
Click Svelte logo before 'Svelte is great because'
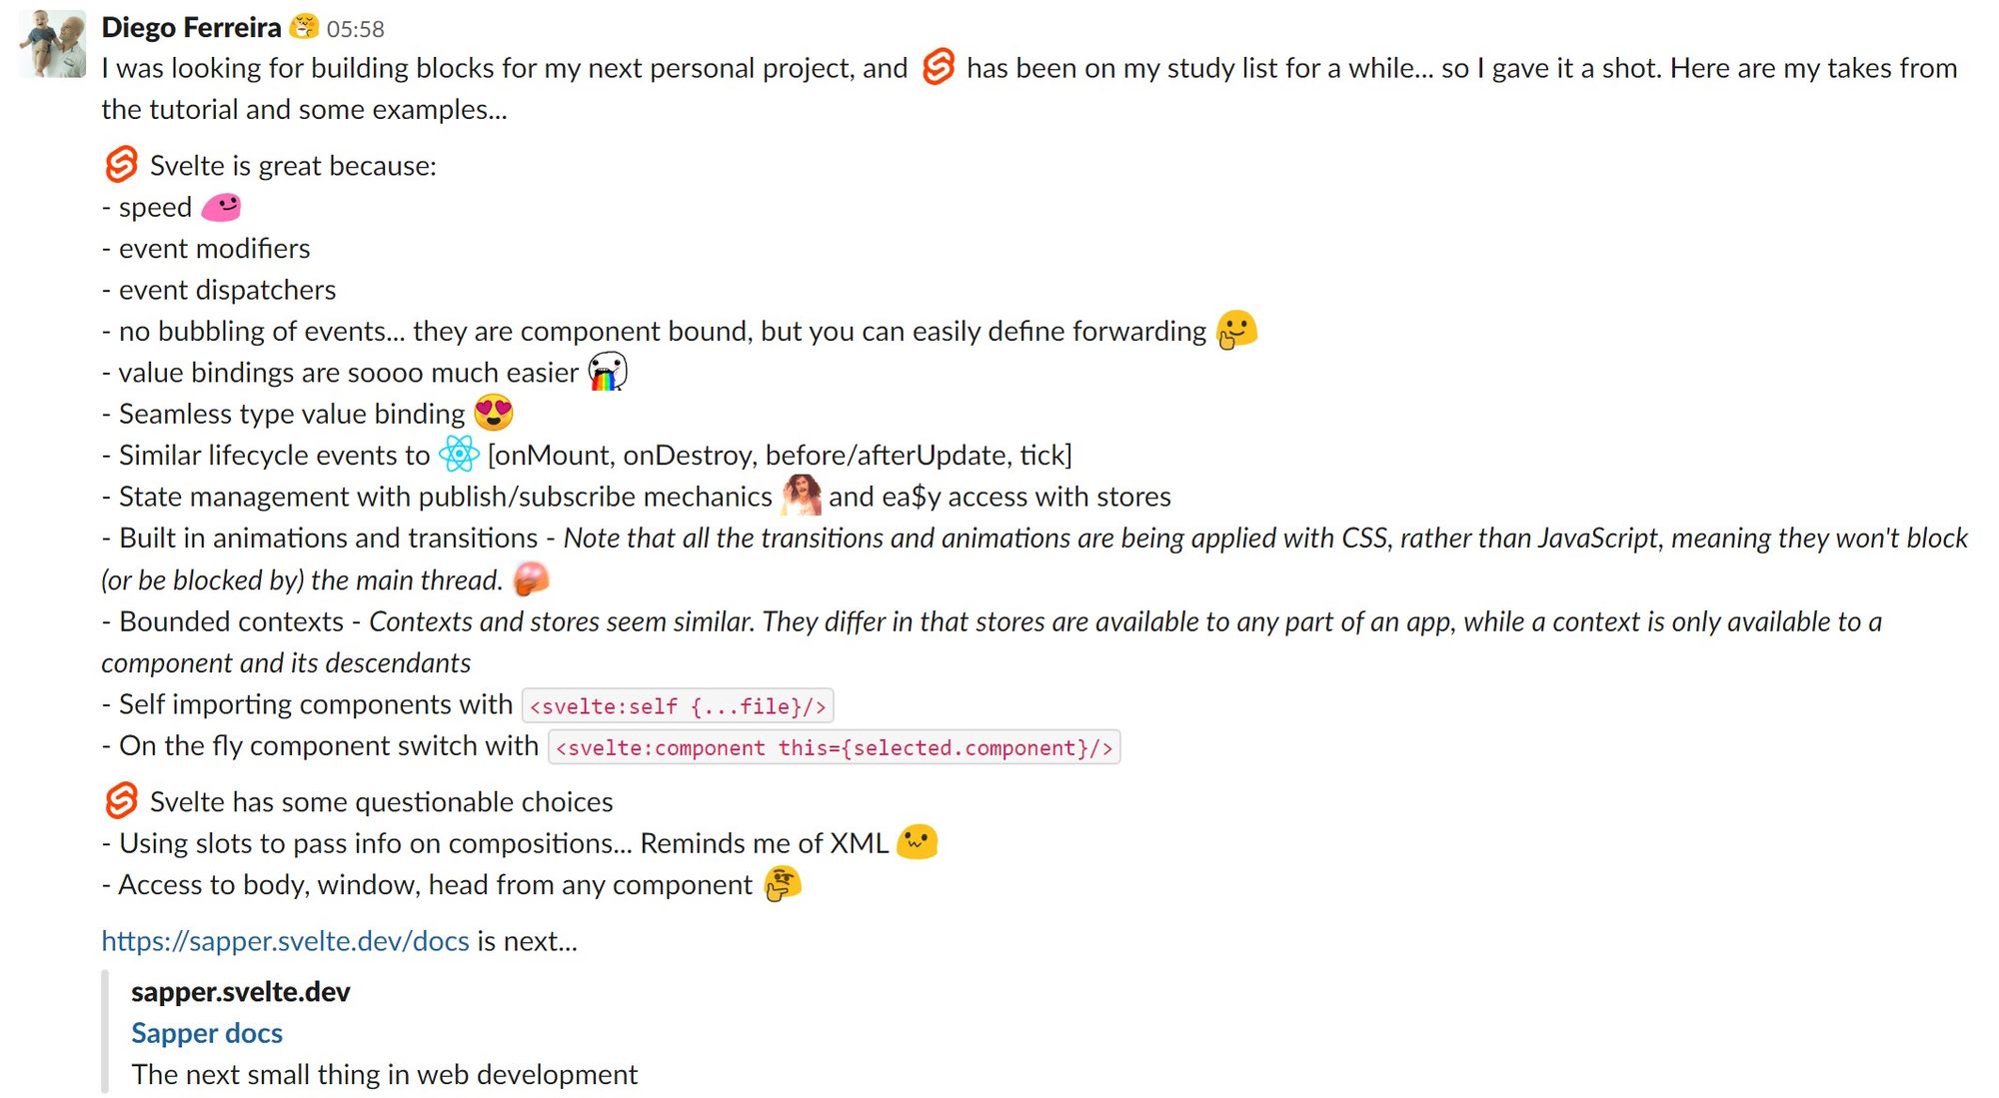(x=121, y=164)
